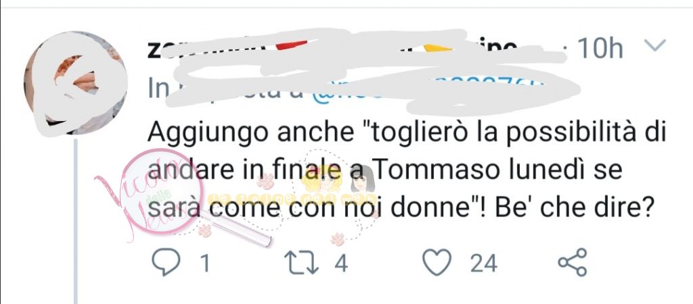693x304 pixels.
Task: Click the retweet count number 4
Action: [341, 263]
